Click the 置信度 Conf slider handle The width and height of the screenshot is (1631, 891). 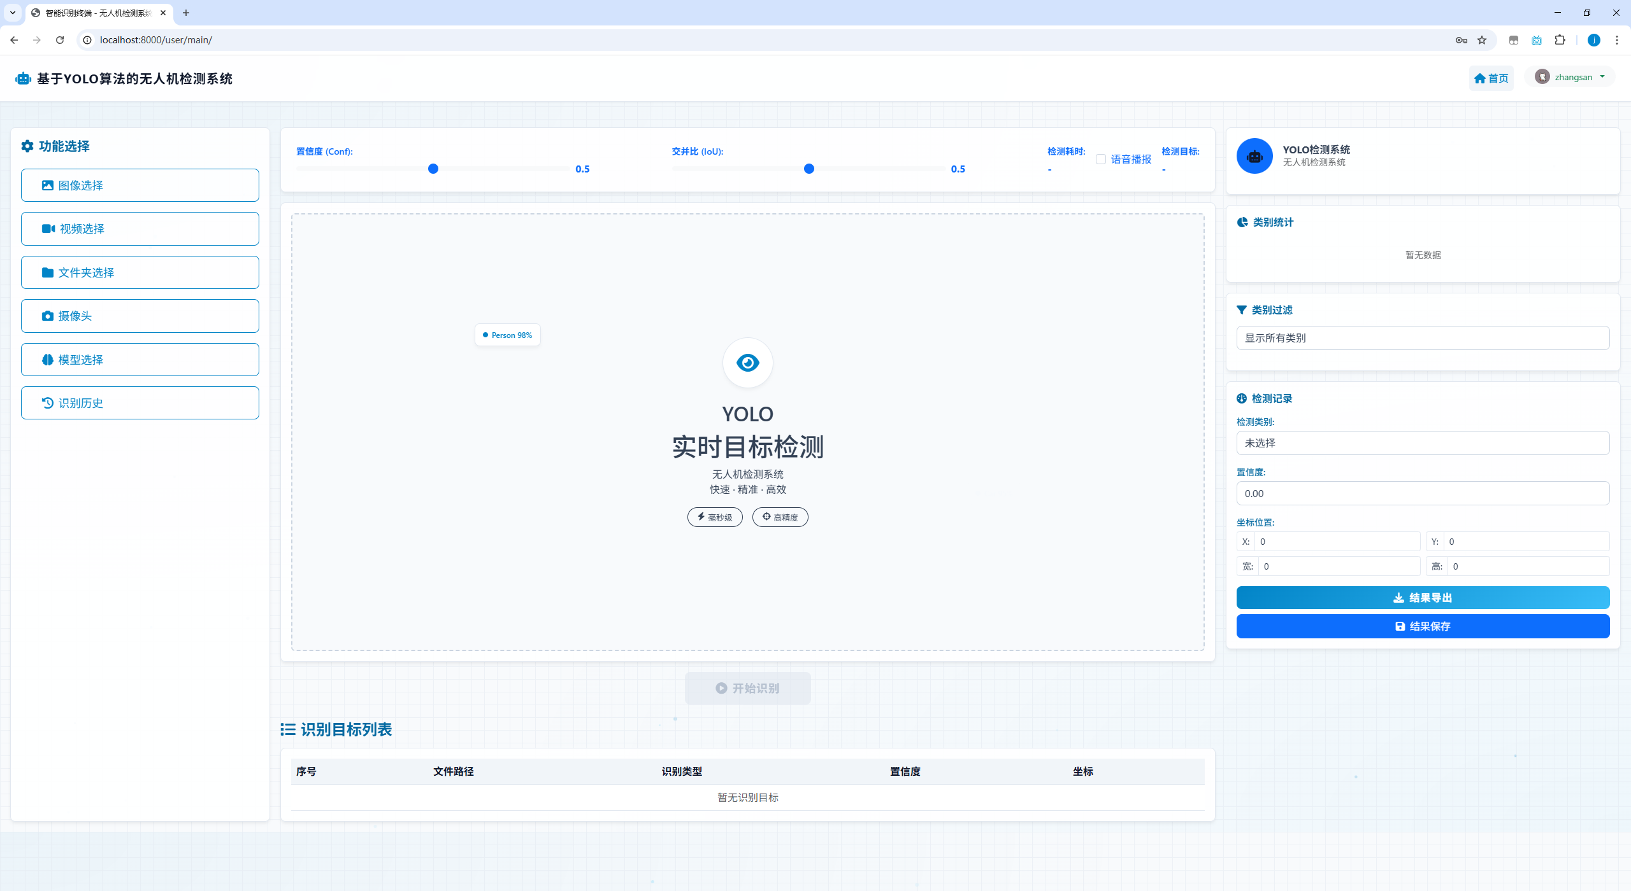tap(433, 169)
